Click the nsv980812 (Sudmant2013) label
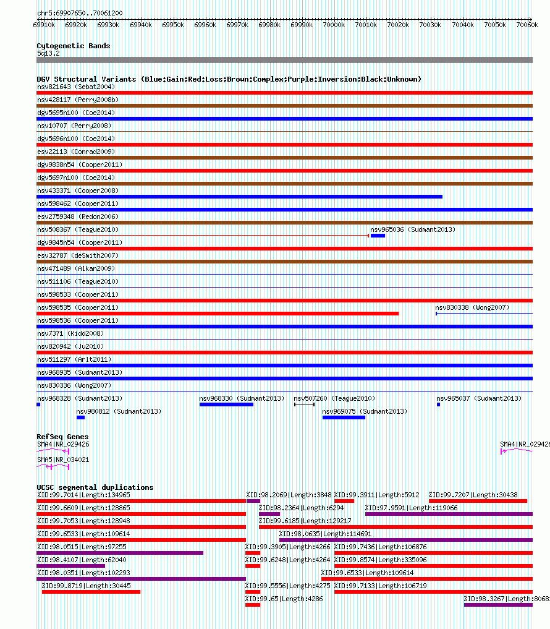The image size is (550, 629). (x=119, y=411)
